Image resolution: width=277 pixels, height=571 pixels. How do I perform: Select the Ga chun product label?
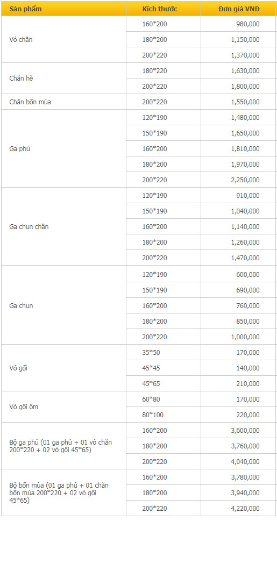[x=21, y=305]
